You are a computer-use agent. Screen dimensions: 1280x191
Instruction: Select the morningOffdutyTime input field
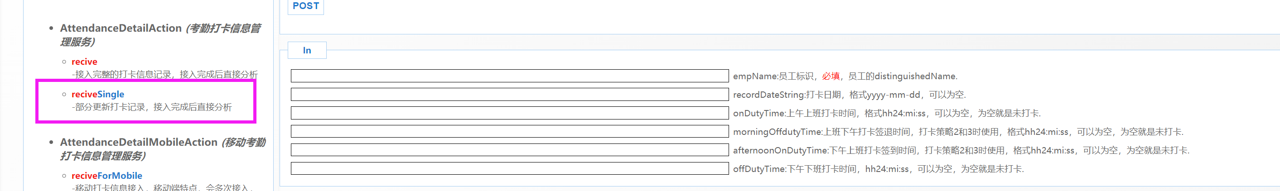(509, 131)
